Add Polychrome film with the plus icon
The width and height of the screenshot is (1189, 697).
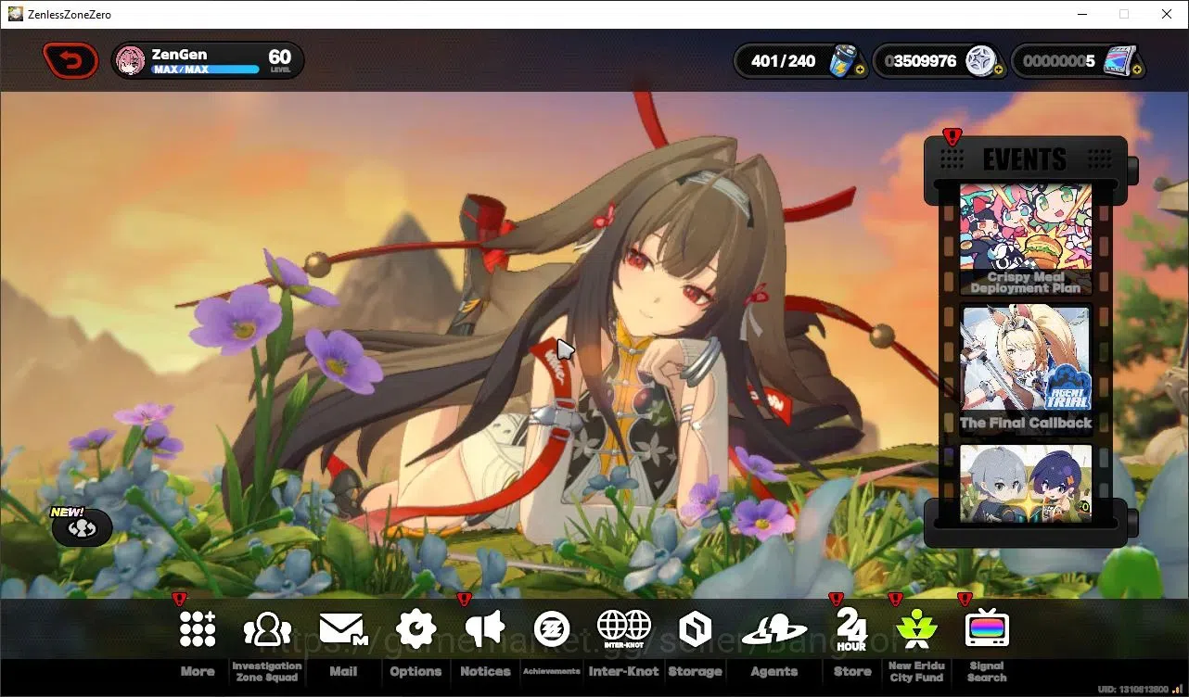(1137, 70)
